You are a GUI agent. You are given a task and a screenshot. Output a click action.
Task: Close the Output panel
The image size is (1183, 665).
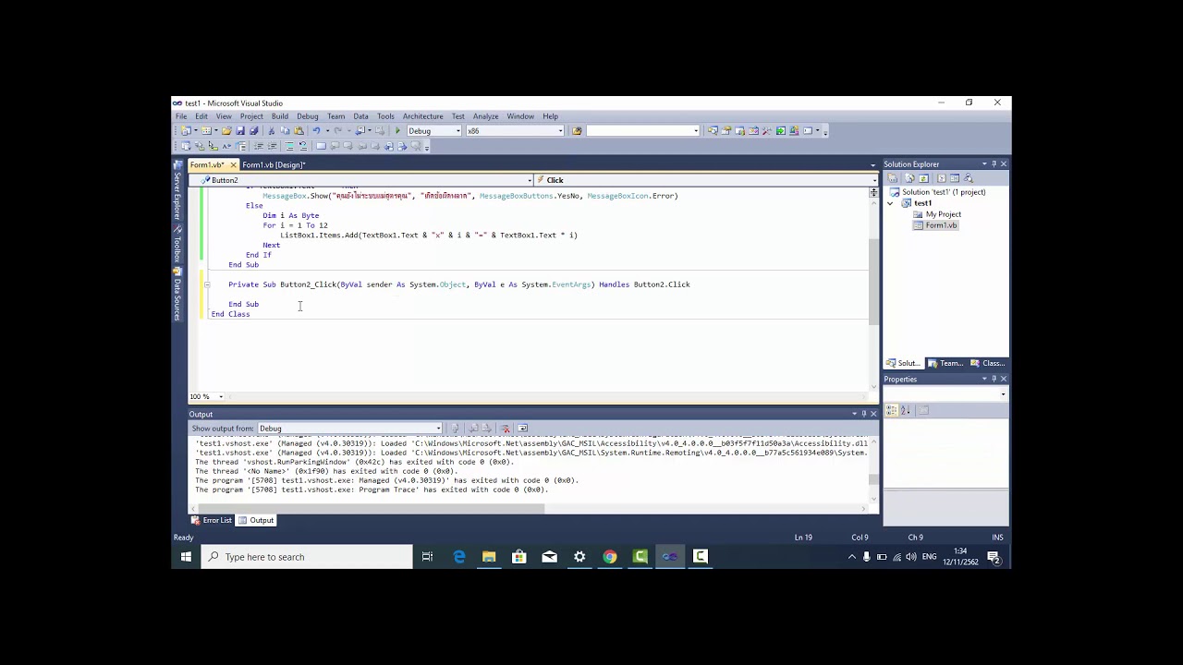[873, 414]
